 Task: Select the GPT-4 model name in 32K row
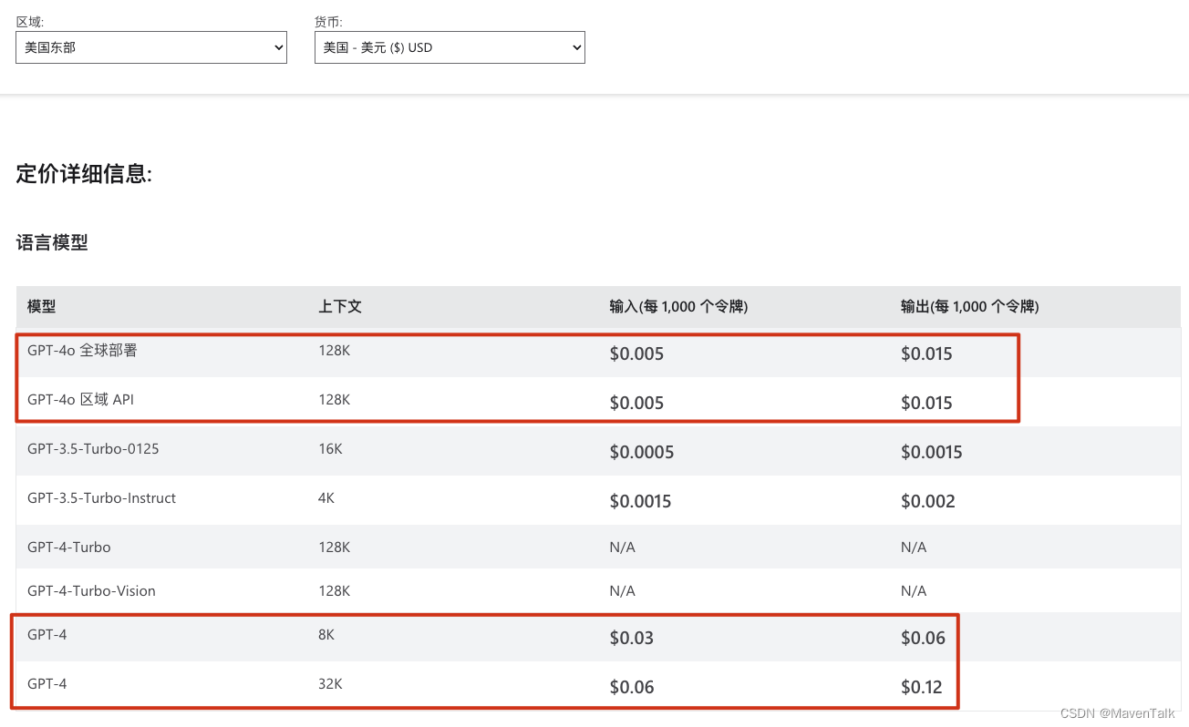(47, 683)
